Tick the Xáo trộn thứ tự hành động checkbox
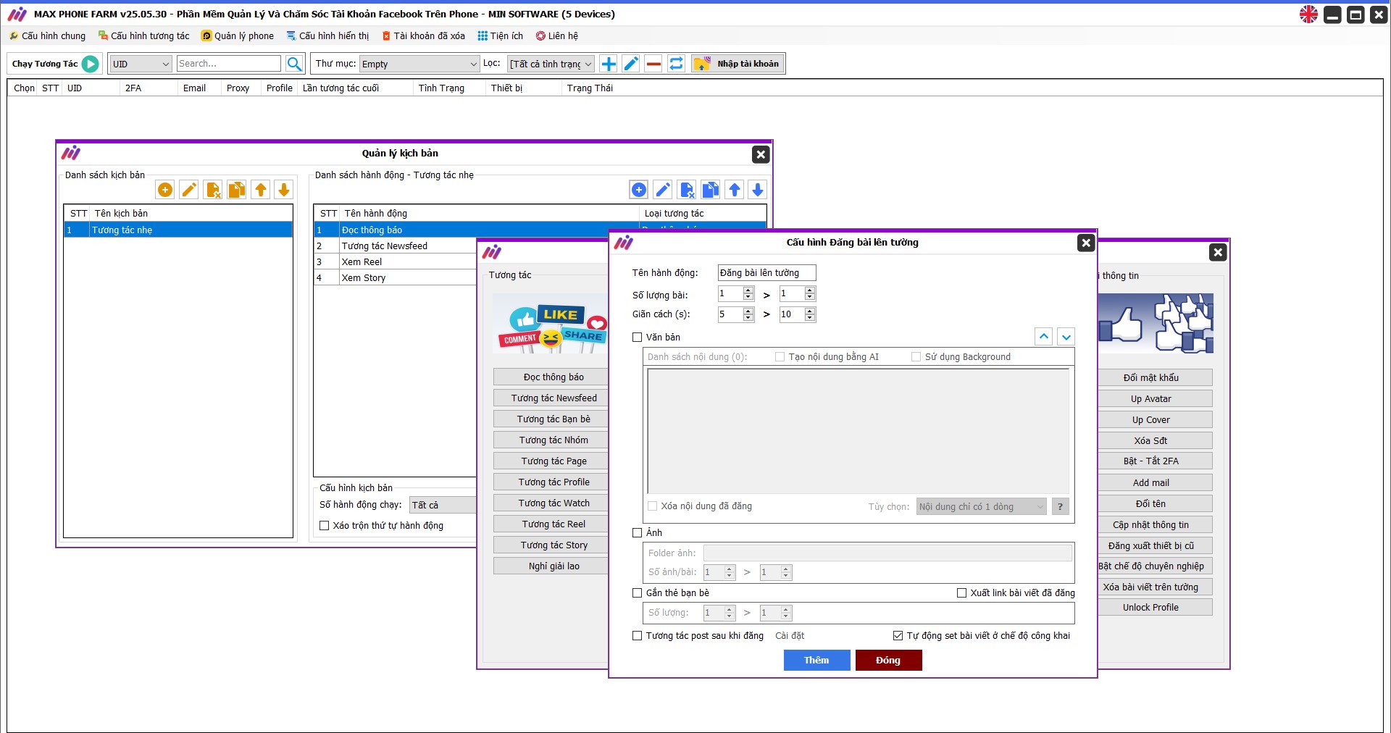Screen dimensions: 1391x733 pos(325,526)
